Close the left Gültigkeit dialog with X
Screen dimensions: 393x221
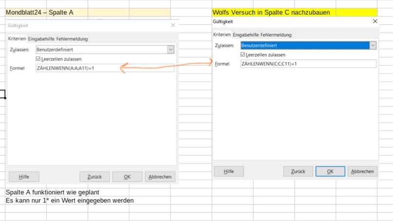click(x=173, y=25)
